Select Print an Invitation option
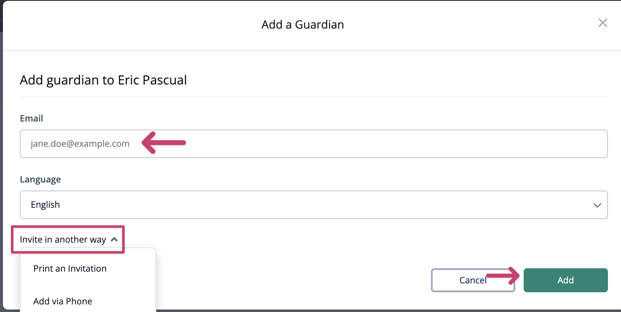 70,269
